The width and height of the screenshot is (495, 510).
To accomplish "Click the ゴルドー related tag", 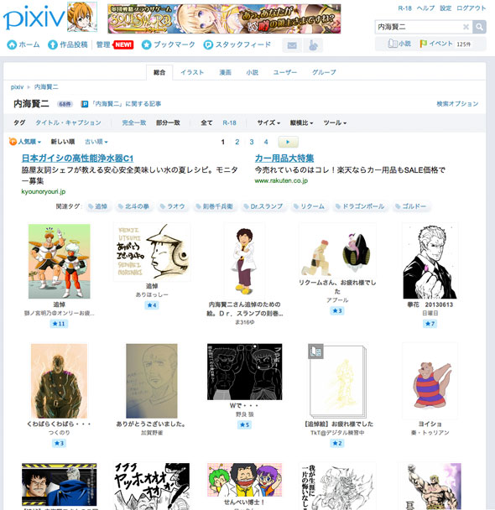I will (410, 206).
